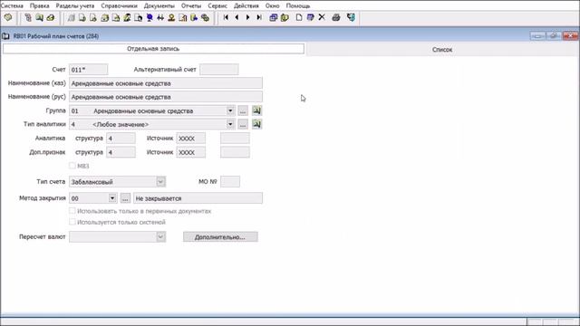Click the Наименование (рус) field

tap(166, 97)
